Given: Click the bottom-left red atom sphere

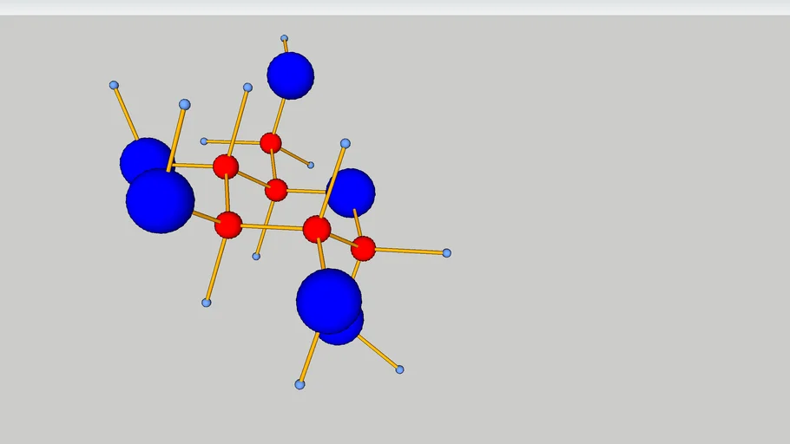Looking at the screenshot, I should 228,225.
